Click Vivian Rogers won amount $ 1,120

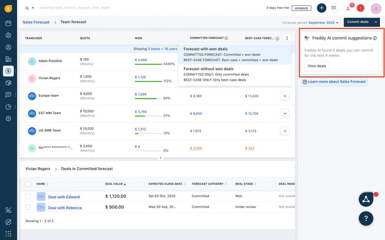tap(140, 77)
